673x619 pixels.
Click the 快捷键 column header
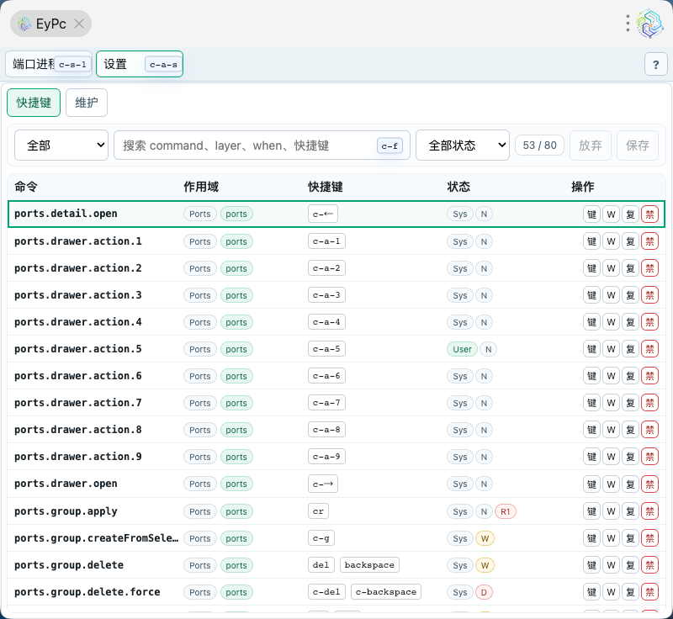click(x=326, y=187)
